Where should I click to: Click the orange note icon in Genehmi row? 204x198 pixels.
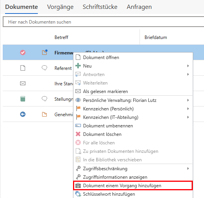coord(44,114)
